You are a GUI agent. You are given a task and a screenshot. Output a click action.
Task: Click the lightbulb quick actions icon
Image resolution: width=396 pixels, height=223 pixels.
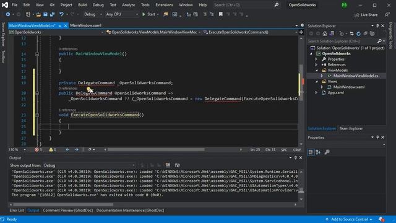(88, 89)
